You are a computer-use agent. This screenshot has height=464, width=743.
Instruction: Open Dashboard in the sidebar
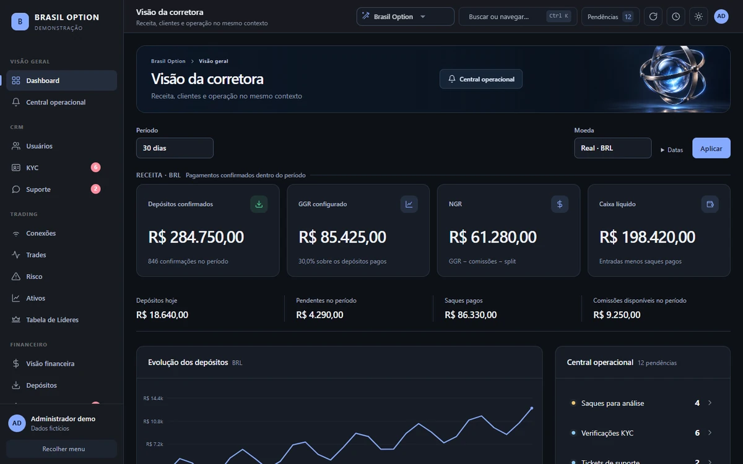point(61,80)
